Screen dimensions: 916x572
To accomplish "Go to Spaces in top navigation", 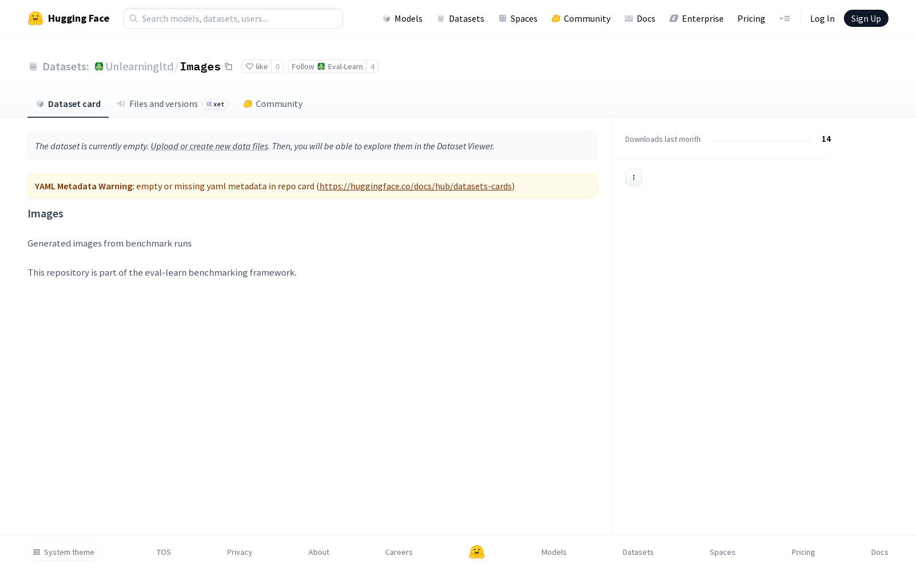I will click(x=518, y=18).
